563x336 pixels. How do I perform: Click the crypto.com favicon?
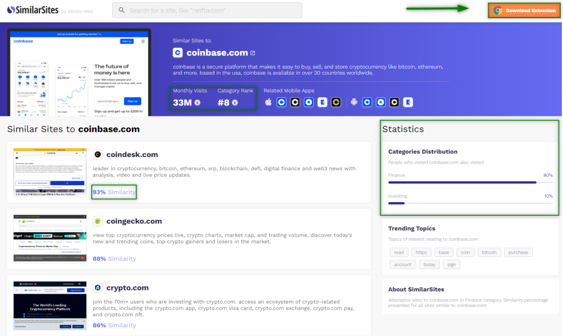tap(98, 288)
